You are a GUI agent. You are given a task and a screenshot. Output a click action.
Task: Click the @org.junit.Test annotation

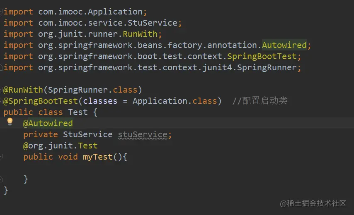61,146
